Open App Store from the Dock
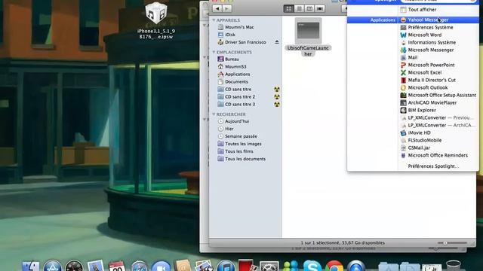Screen dimensions: 483x271 (52, 266)
